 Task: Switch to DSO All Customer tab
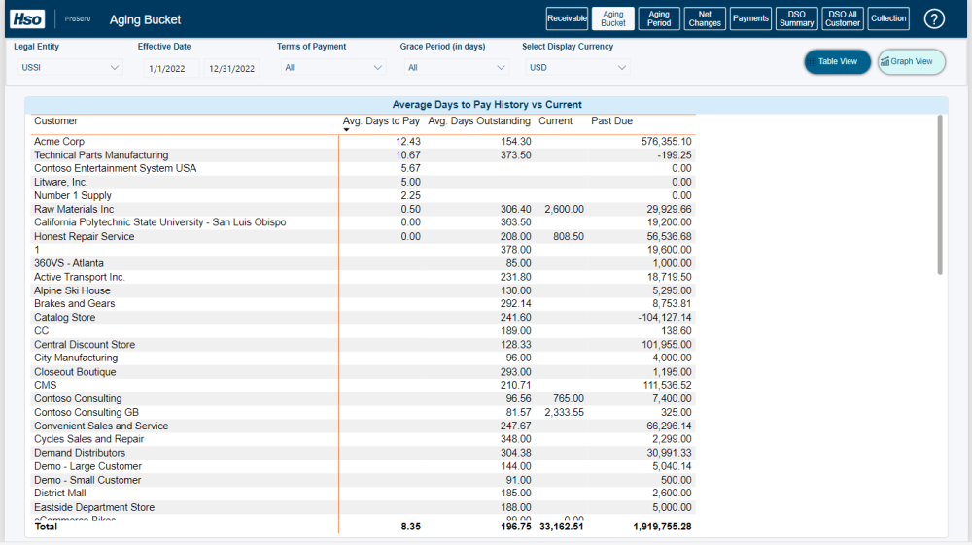pos(843,18)
